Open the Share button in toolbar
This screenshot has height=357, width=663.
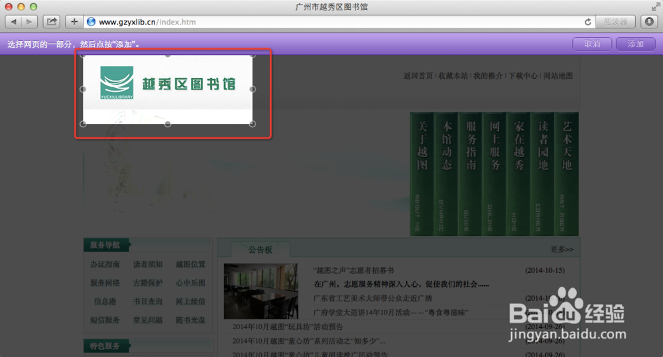point(52,22)
